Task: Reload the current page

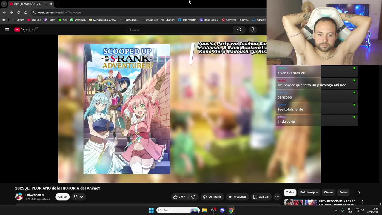Action: (x=19, y=13)
